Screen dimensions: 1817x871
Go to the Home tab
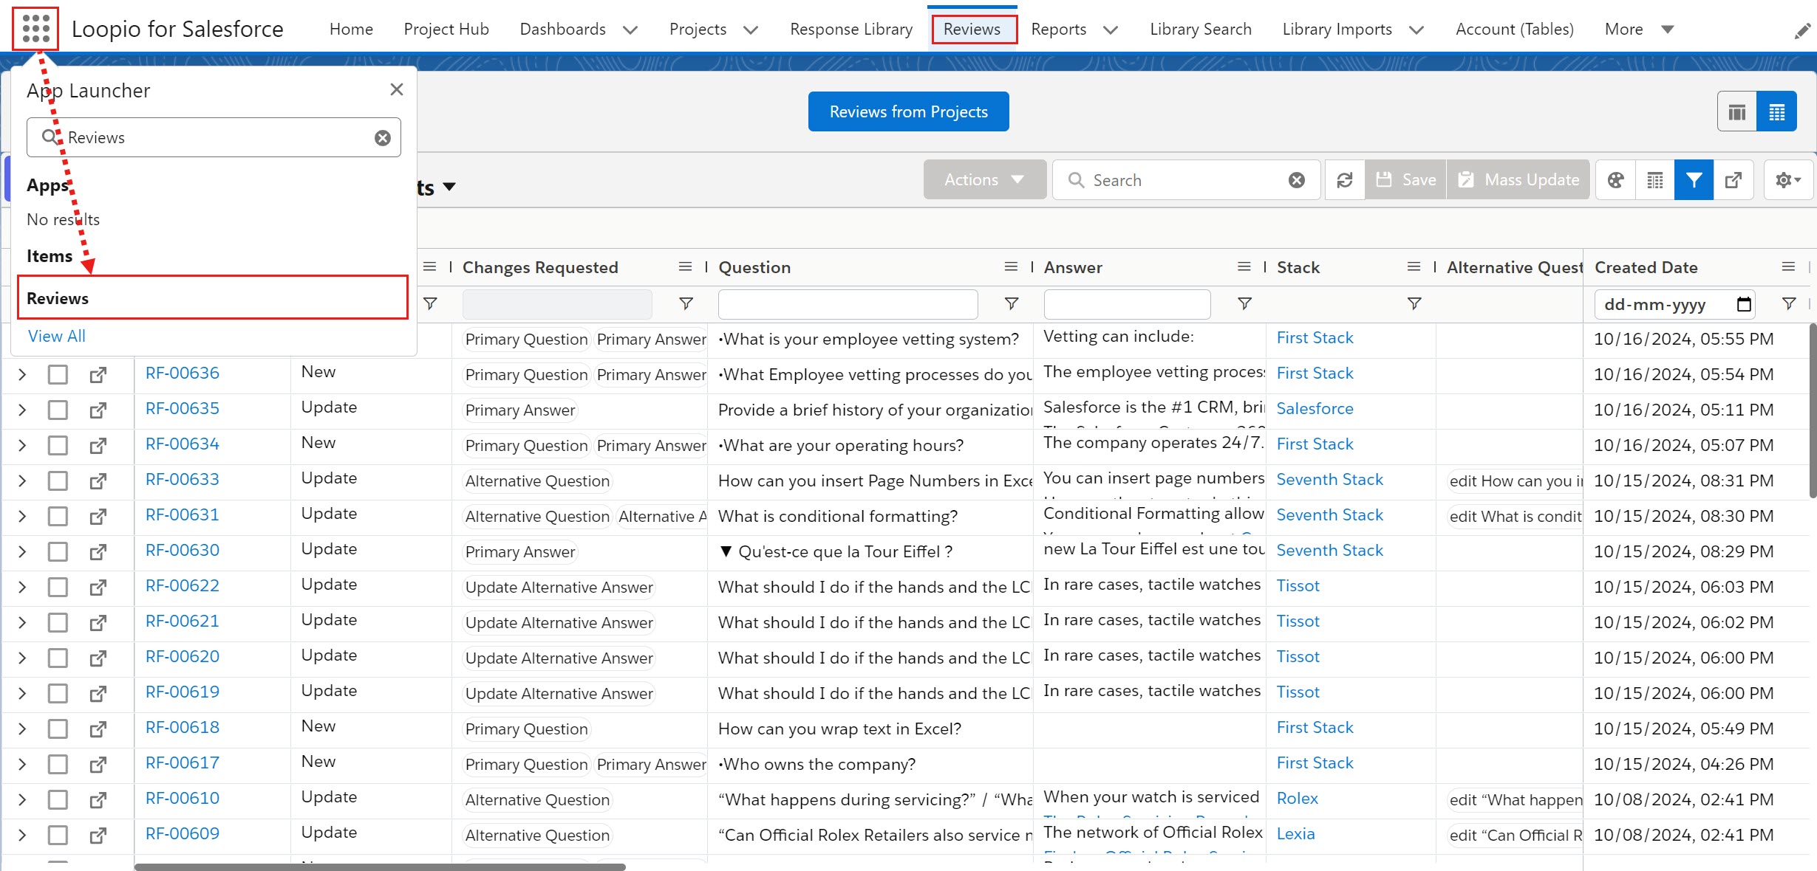pyautogui.click(x=351, y=30)
